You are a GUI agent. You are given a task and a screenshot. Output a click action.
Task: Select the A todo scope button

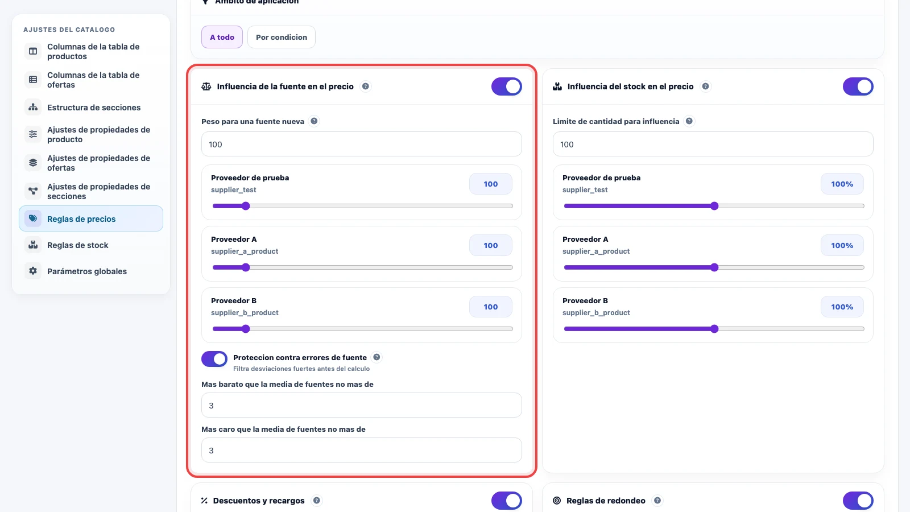click(x=222, y=37)
